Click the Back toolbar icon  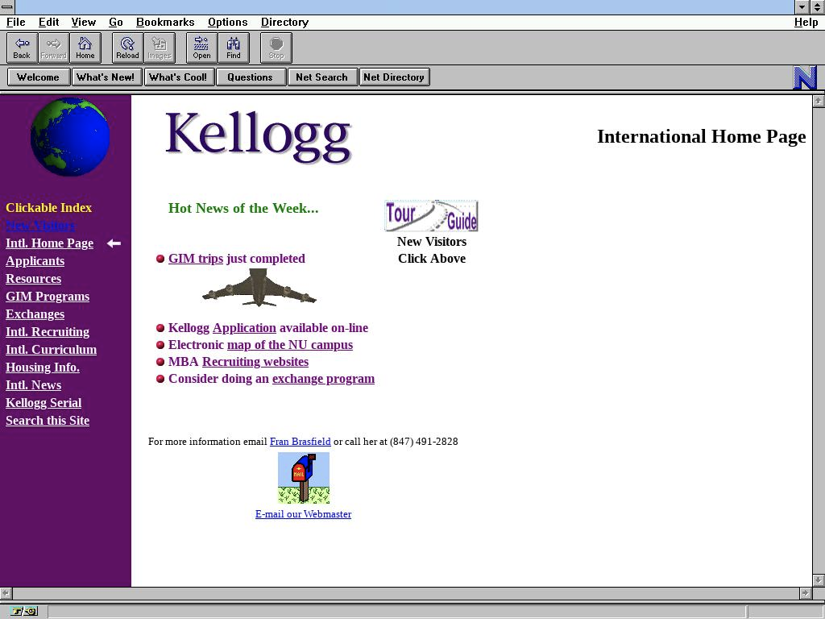pos(22,48)
